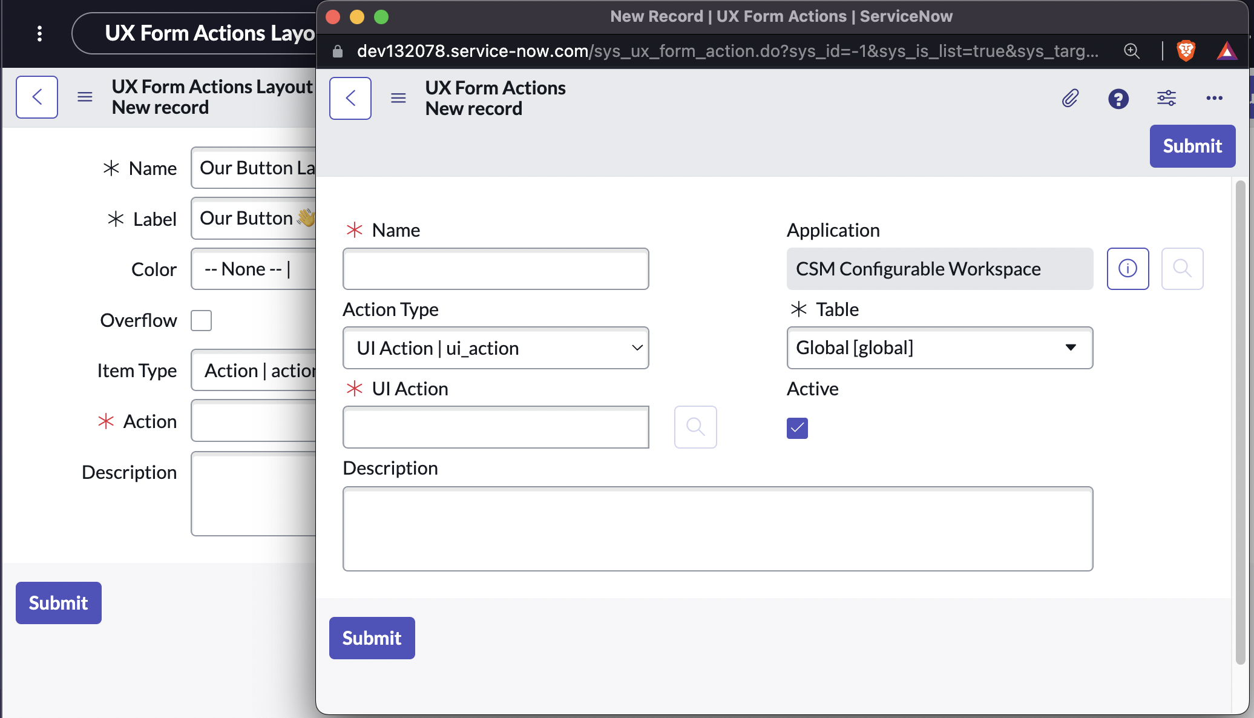Open the help question mark icon

1118,98
